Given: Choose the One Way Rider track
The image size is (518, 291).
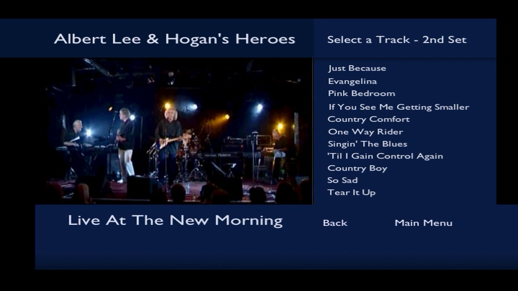Looking at the screenshot, I should tap(365, 132).
